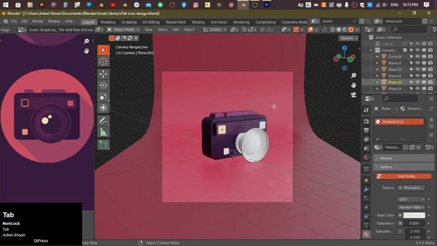The width and height of the screenshot is (437, 246).
Task: Switch to the Sculpting workspace tab
Action: (129, 22)
